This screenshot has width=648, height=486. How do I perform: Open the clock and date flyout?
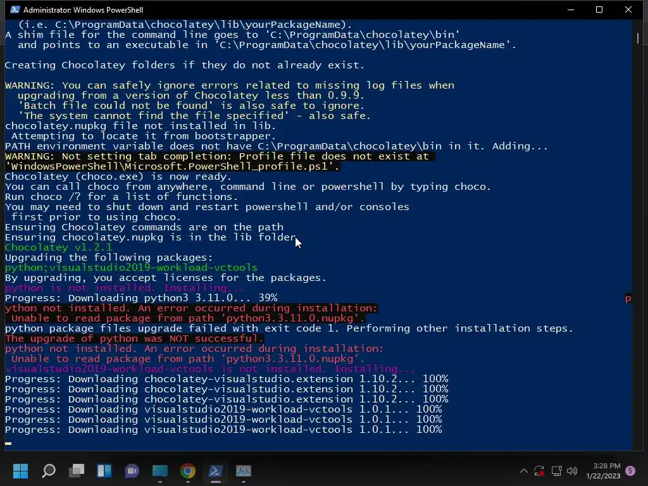pyautogui.click(x=603, y=471)
